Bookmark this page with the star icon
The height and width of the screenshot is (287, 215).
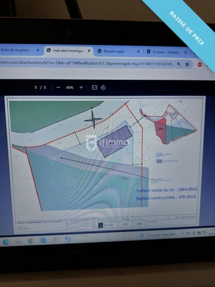[187, 65]
